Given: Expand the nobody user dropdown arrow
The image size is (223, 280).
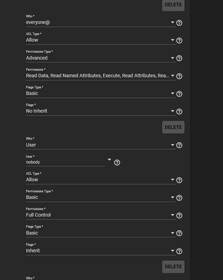Looking at the screenshot, I should [109, 159].
